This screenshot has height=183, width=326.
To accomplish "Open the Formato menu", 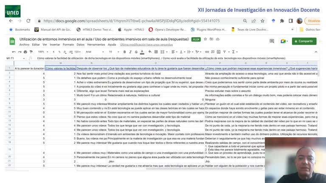I will pyautogui.click(x=68, y=44).
